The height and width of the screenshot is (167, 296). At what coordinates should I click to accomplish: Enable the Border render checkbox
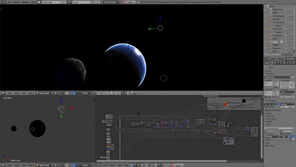265,97
